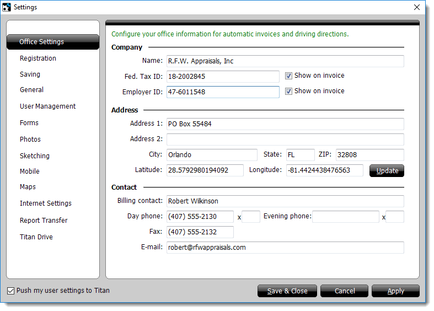The height and width of the screenshot is (311, 434).
Task: Click the company Name field
Action: tap(285, 61)
